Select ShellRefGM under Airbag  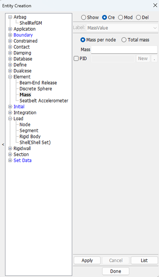tap(31, 23)
